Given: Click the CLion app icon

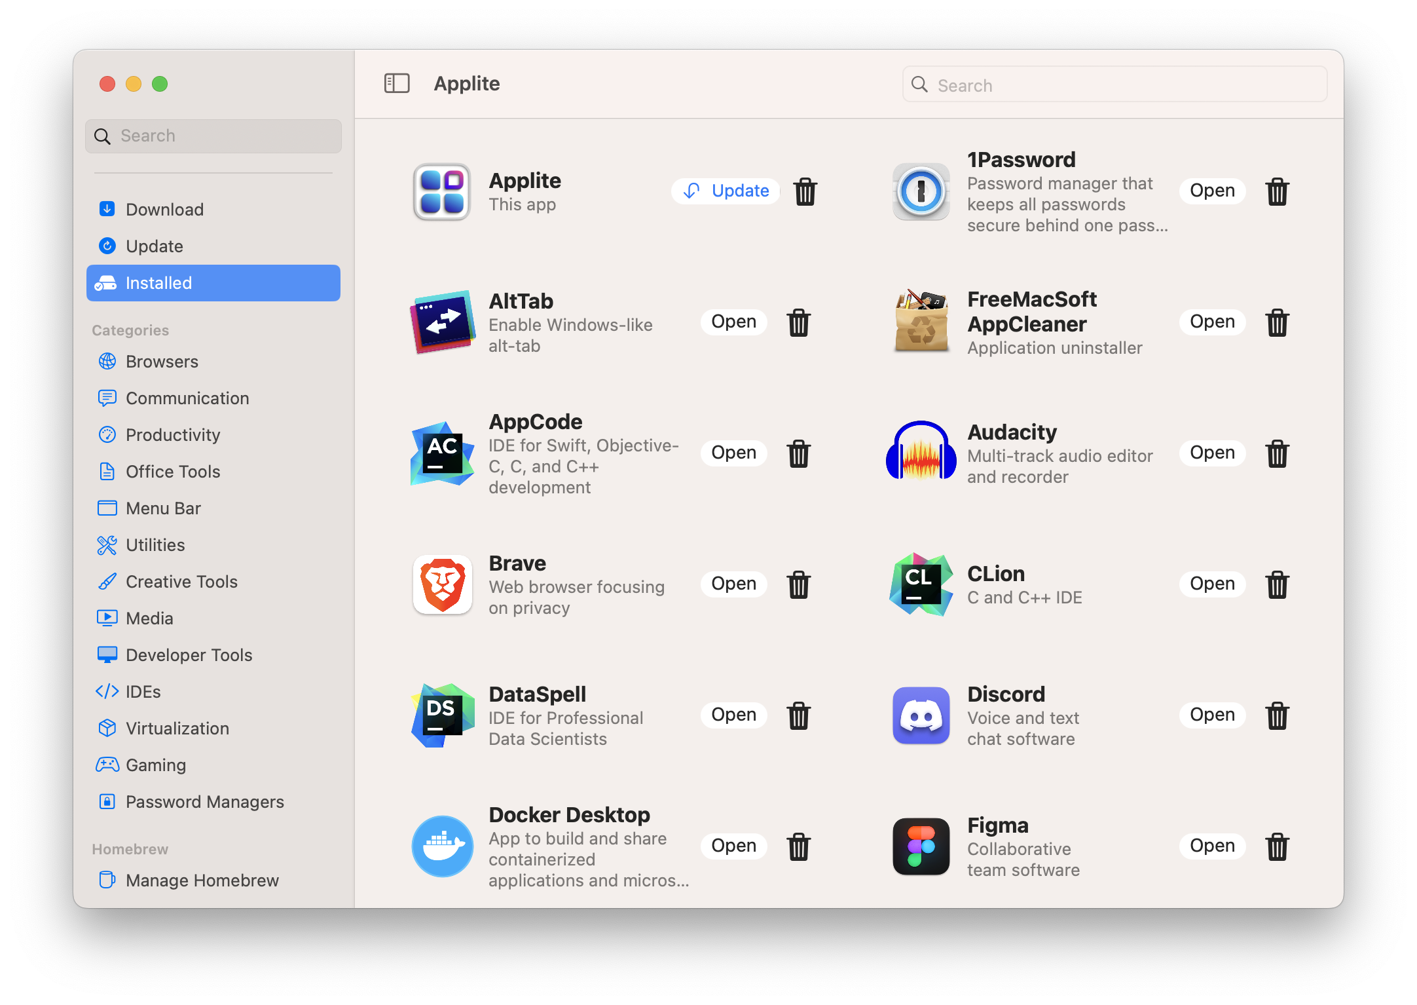Looking at the screenshot, I should 921,584.
